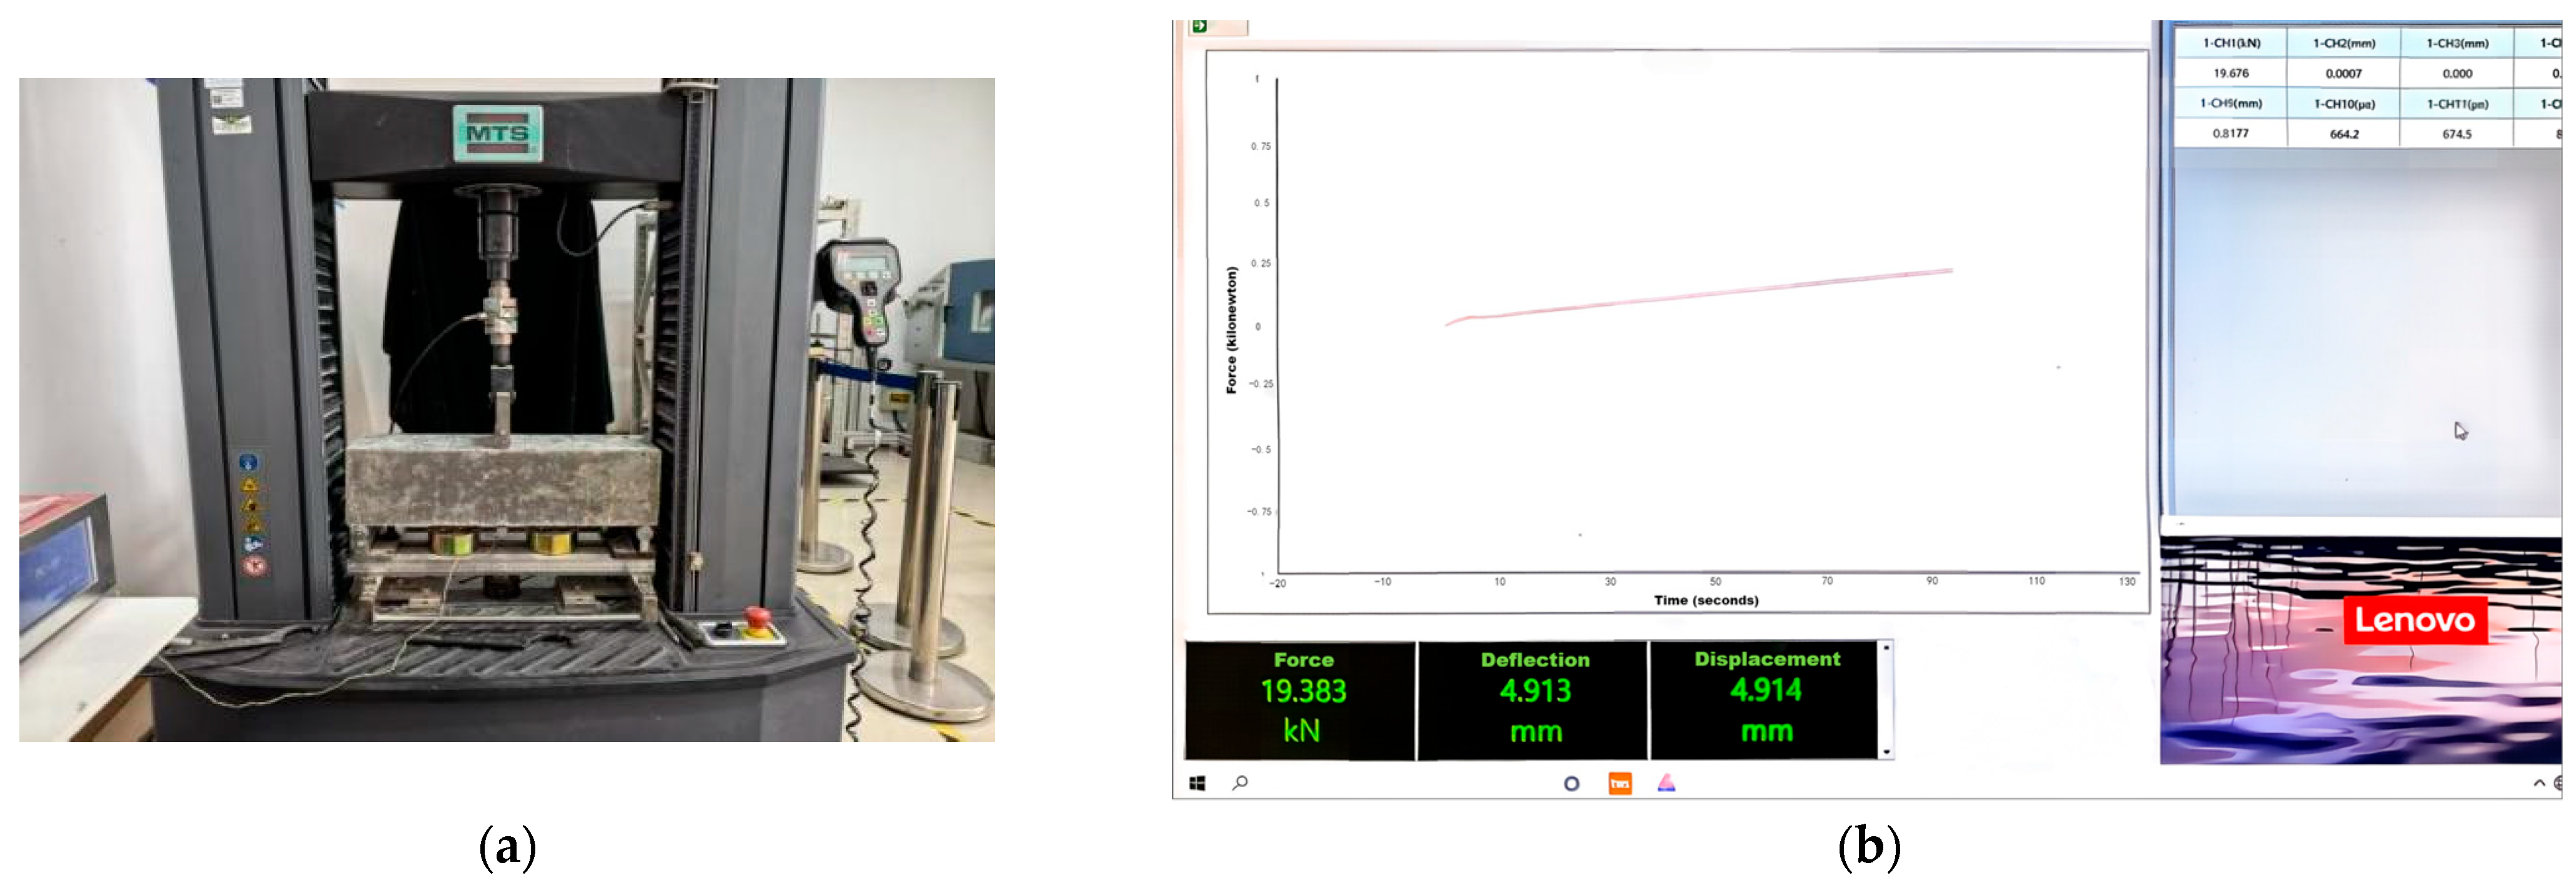Click the pink triangle taskbar icon
This screenshot has width=2576, height=888.
pyautogui.click(x=1666, y=783)
